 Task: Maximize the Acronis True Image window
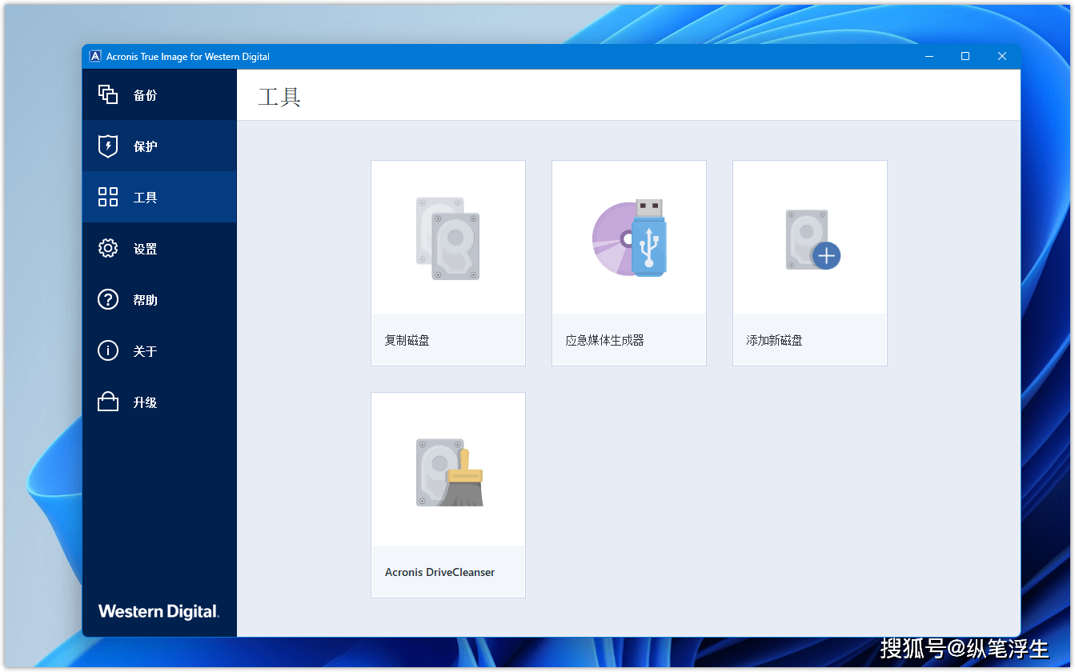(x=965, y=56)
